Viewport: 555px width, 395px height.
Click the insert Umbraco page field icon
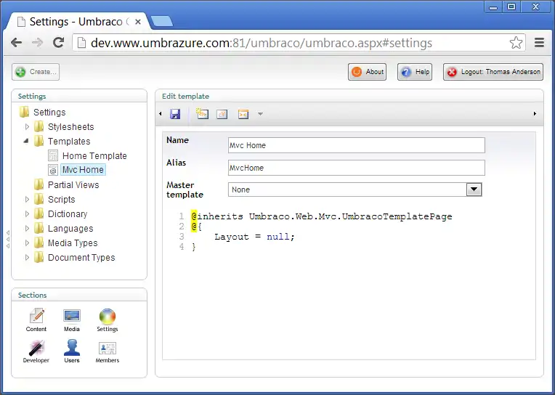202,113
